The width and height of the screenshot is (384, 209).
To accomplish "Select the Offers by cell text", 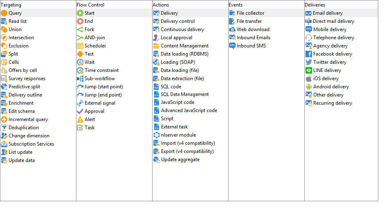I will tap(22, 70).
